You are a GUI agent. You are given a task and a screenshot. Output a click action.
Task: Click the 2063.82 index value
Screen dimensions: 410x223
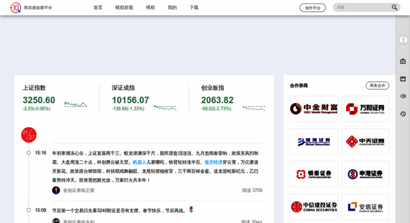click(217, 100)
